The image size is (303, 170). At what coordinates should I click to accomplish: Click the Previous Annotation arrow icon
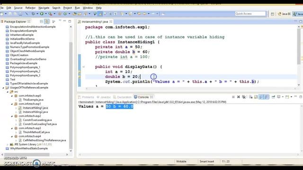pyautogui.click(x=130, y=14)
